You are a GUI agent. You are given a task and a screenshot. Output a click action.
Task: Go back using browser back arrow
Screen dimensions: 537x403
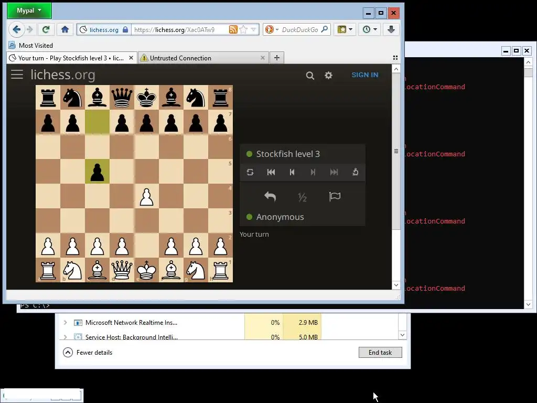pos(16,29)
